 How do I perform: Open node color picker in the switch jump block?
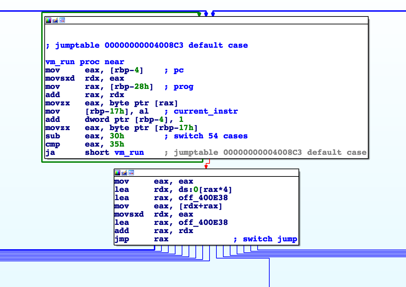117,173
